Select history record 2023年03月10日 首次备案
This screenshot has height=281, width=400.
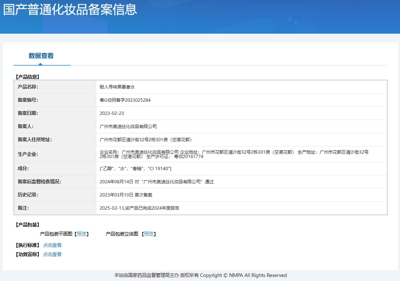pos(126,195)
